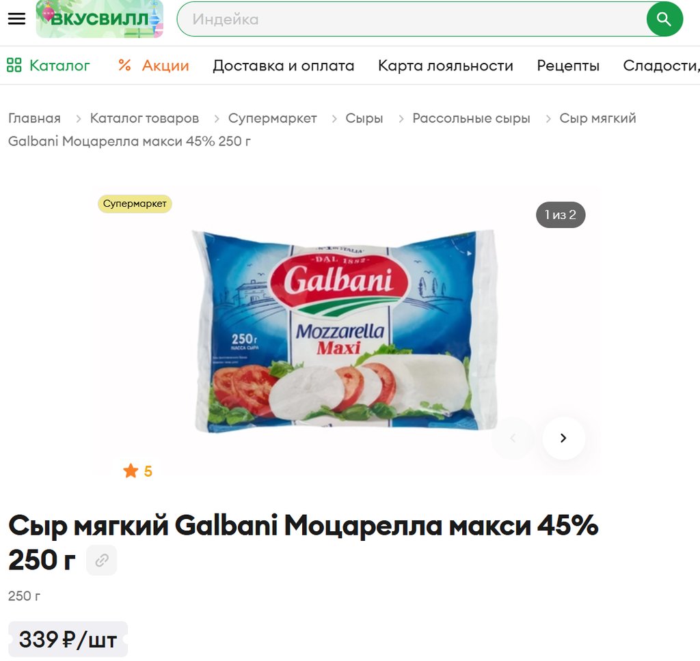
Task: Open the Акции page
Action: pyautogui.click(x=154, y=65)
